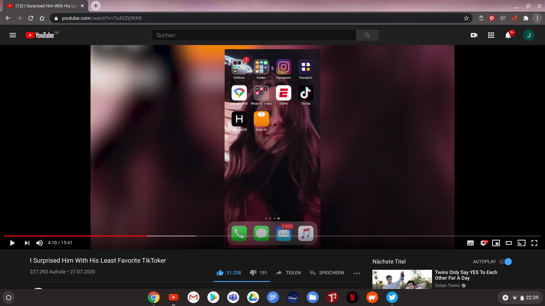Click SPEICHERN to save the video
The height and width of the screenshot is (306, 545).
(x=327, y=272)
